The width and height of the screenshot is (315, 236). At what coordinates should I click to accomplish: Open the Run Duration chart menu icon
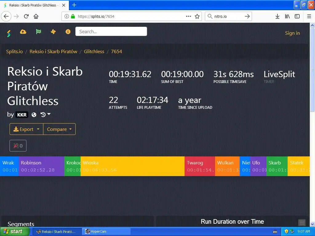[x=302, y=222]
